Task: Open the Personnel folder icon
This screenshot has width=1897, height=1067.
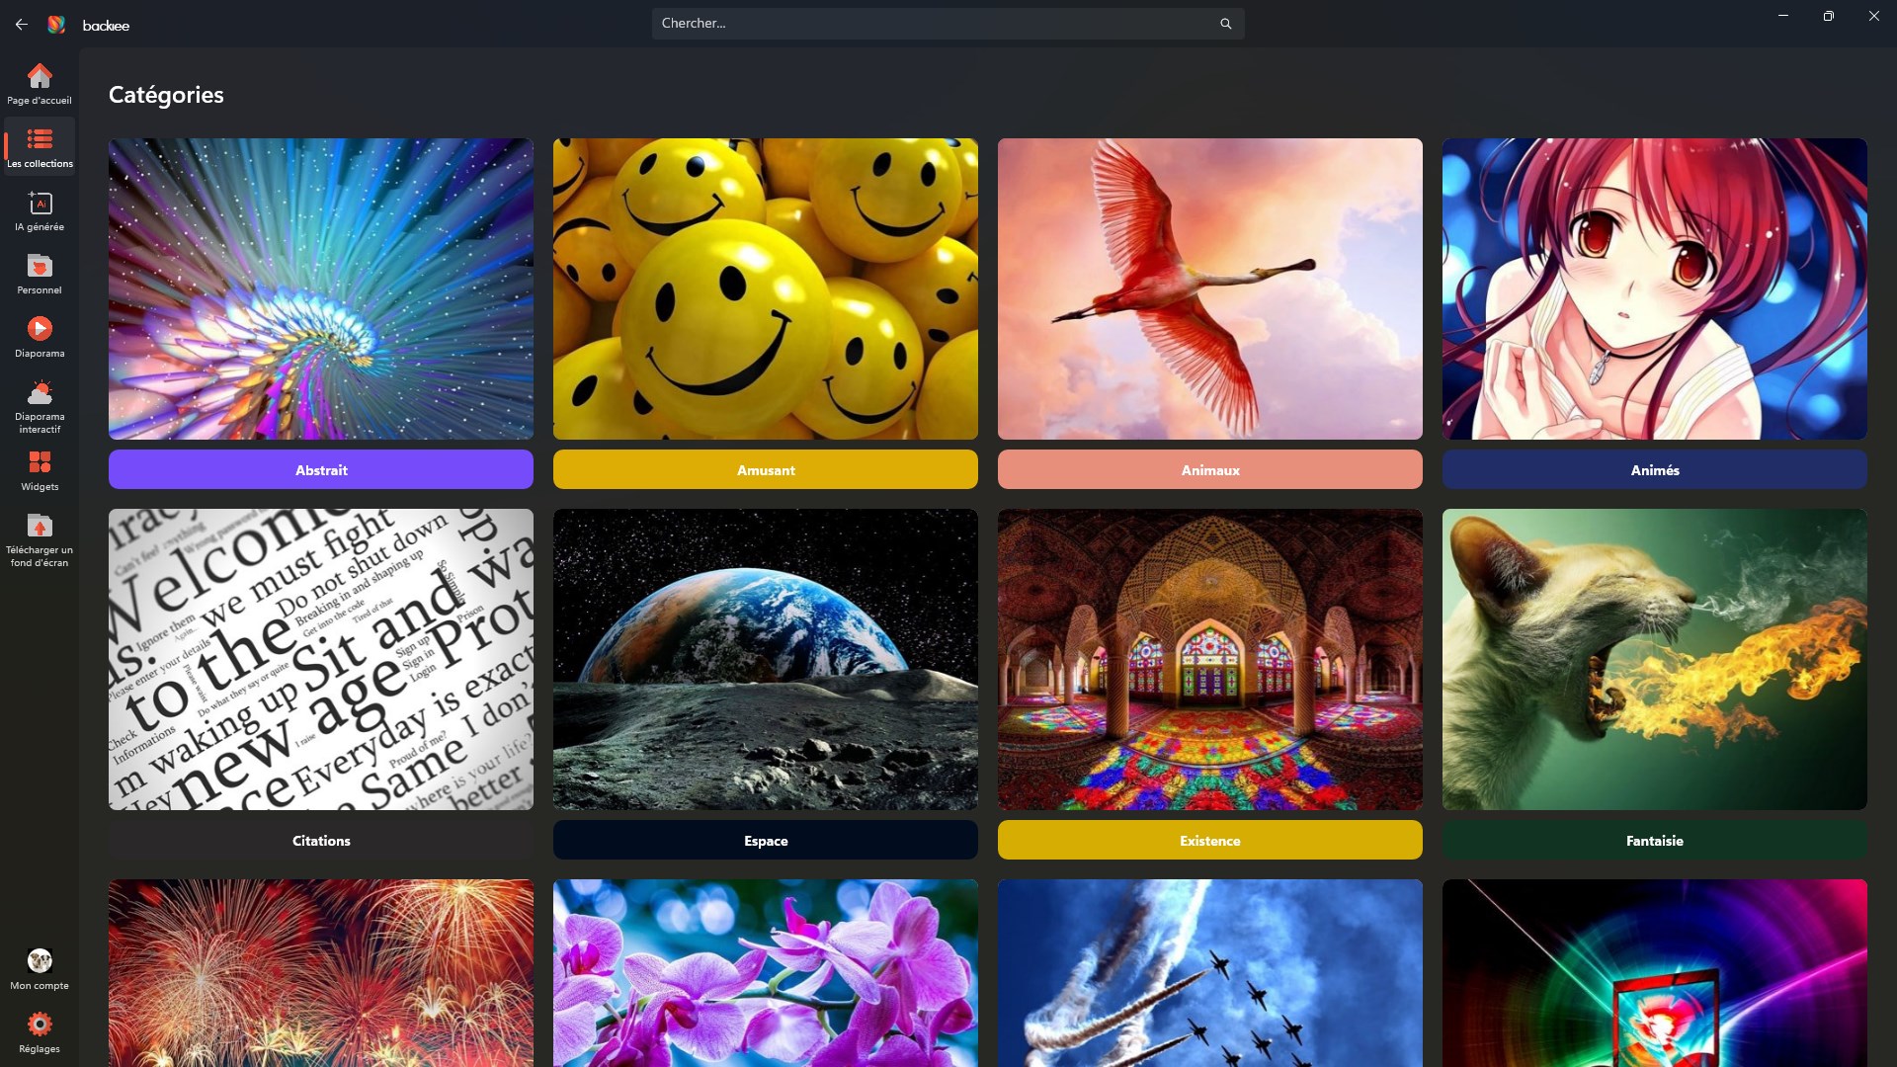Action: (40, 267)
